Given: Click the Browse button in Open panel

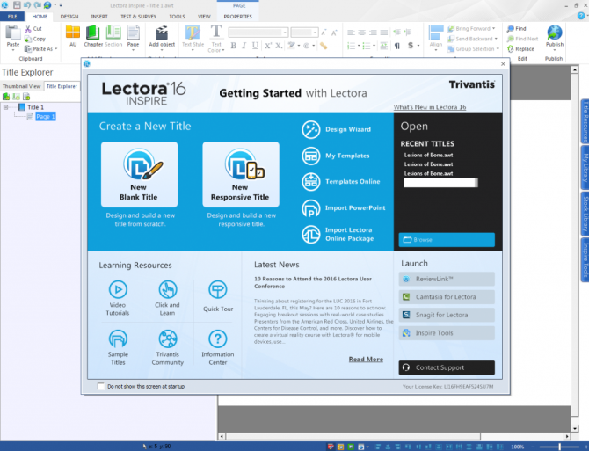Looking at the screenshot, I should coord(447,240).
